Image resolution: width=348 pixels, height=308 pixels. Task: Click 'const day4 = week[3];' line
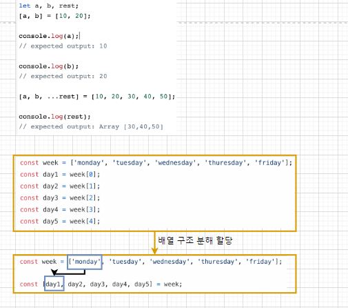click(x=60, y=210)
